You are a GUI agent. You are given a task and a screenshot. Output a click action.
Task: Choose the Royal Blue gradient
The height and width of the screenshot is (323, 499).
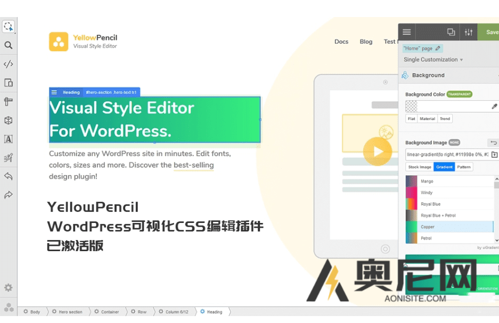(449, 204)
